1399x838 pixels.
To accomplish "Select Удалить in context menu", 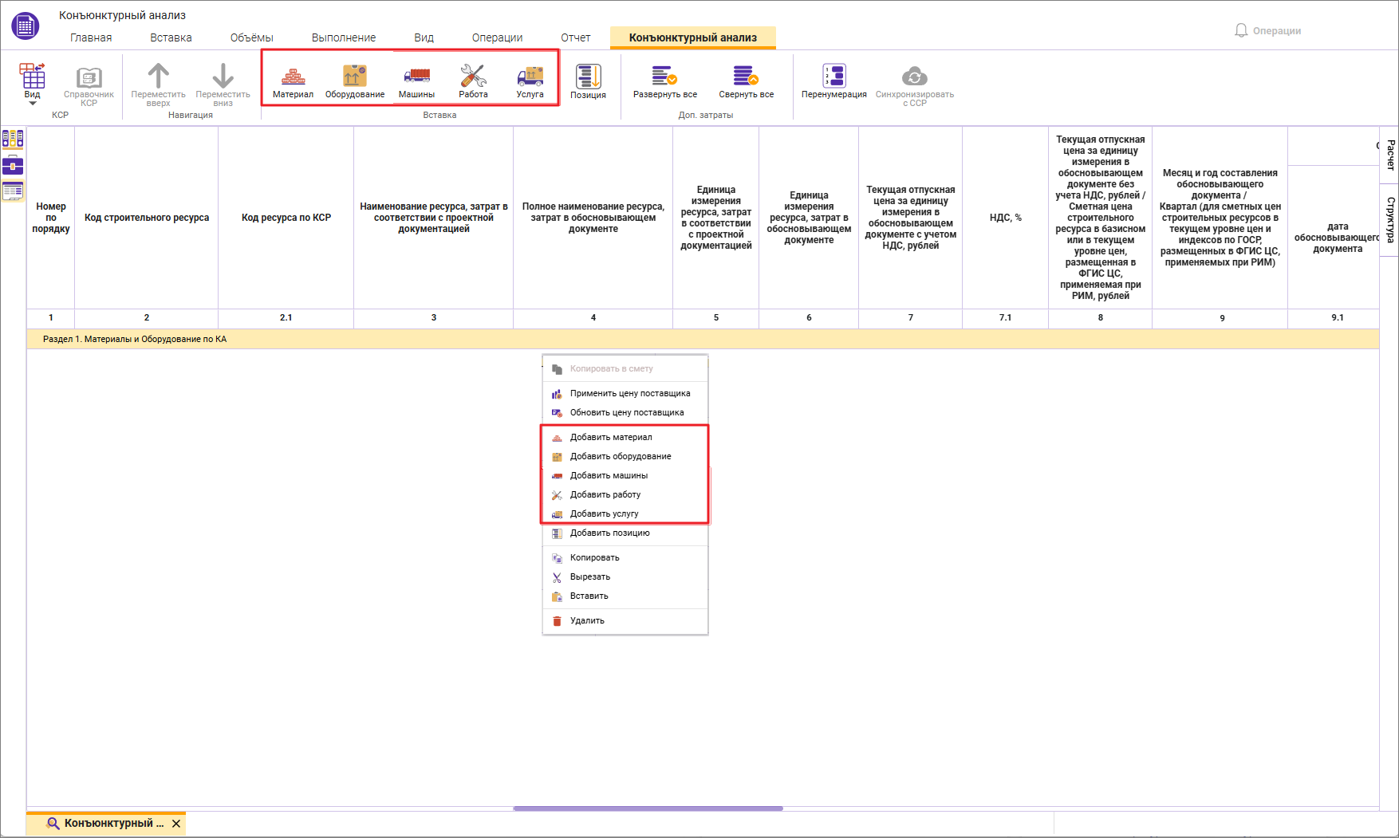I will coord(625,620).
